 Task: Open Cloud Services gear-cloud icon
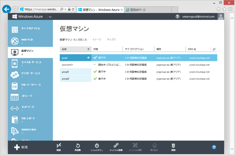click(x=14, y=75)
